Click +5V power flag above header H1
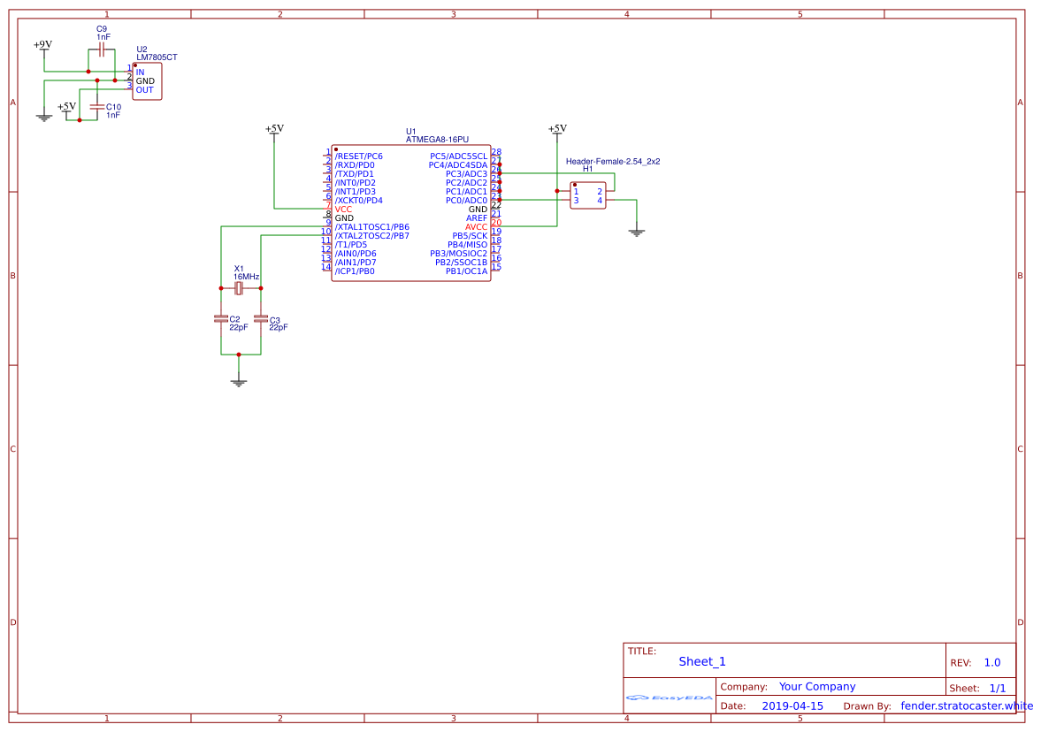This screenshot has height=732, width=1041. (557, 129)
